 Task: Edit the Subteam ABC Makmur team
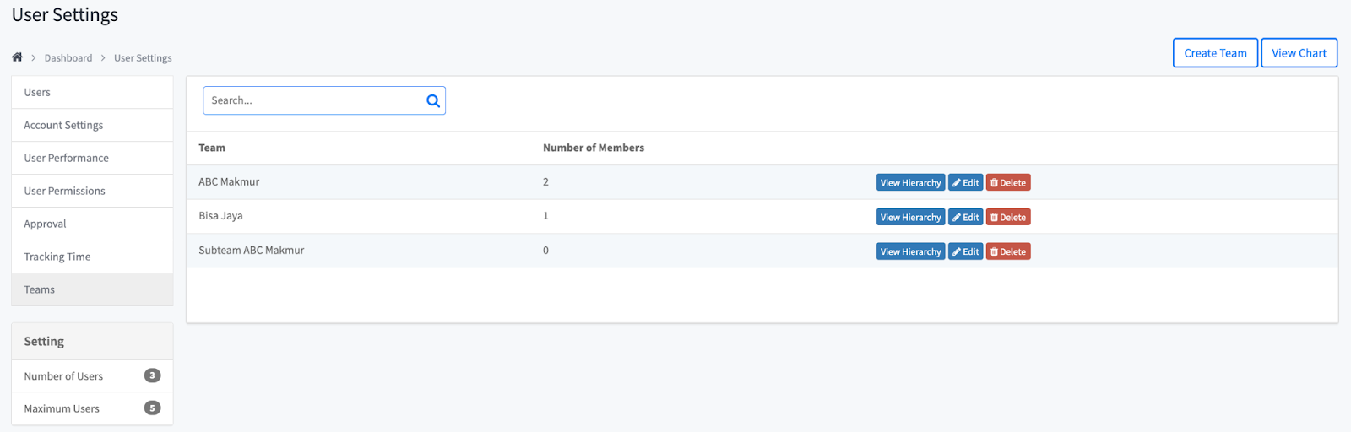pos(965,252)
